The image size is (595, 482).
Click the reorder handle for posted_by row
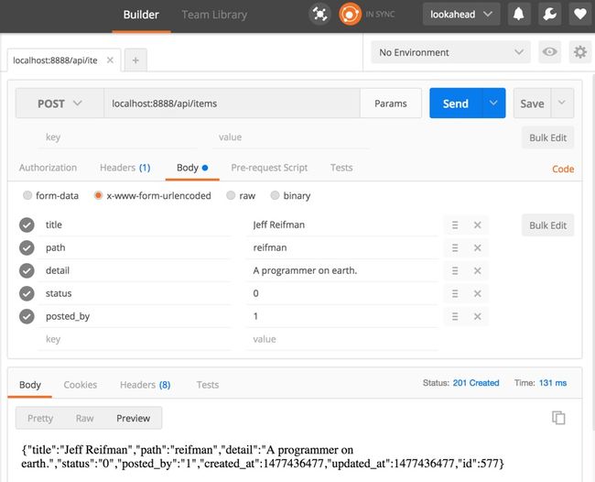click(455, 316)
